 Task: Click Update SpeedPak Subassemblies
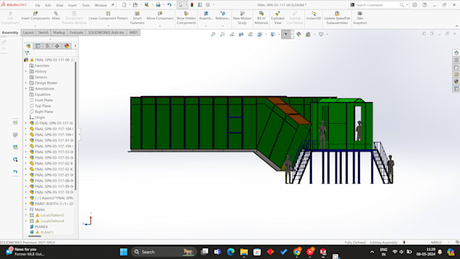pyautogui.click(x=337, y=18)
